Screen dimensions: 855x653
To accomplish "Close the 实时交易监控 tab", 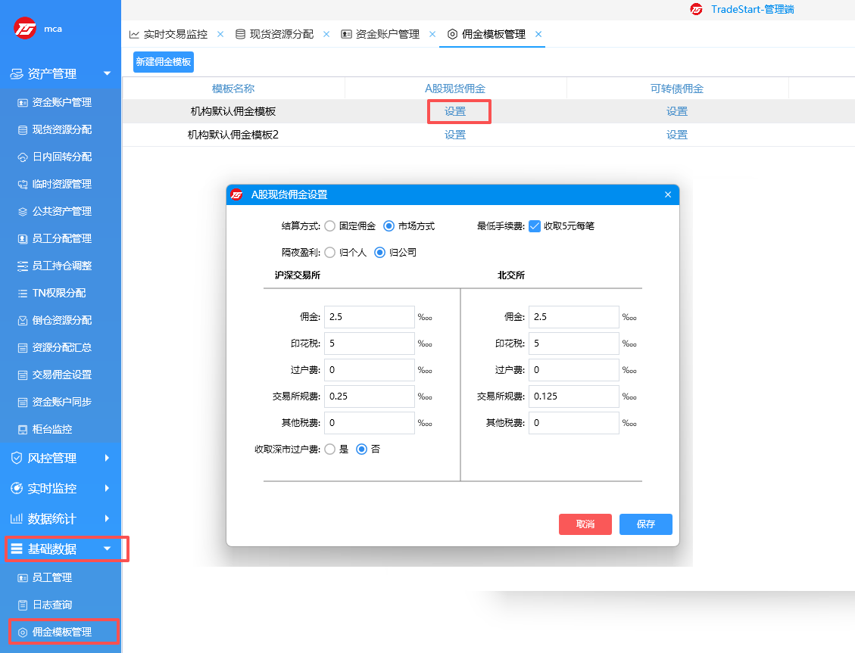I will (220, 34).
